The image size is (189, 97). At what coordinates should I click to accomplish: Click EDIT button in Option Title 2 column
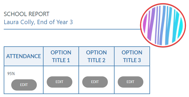point(95,82)
